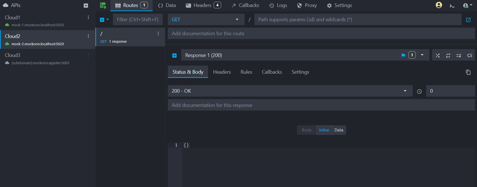Click the add route plus icon

coord(102,20)
